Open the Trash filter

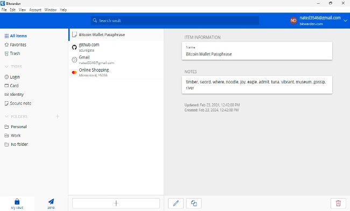pos(12,53)
